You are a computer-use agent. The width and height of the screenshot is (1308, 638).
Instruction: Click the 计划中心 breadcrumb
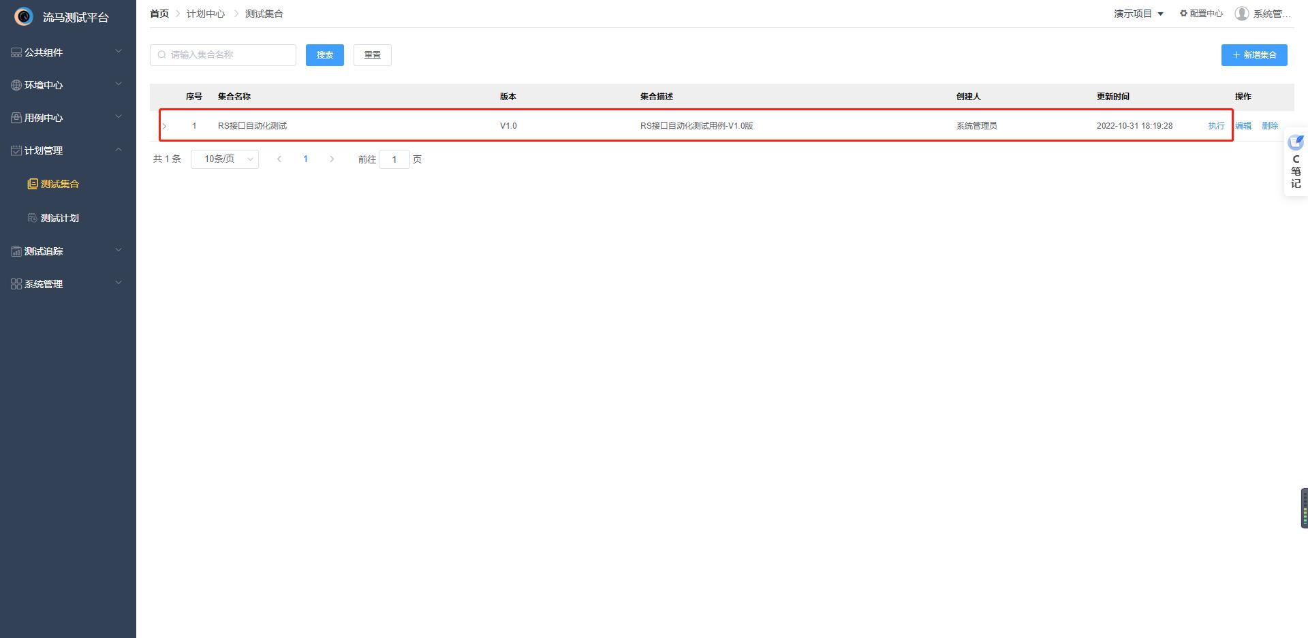[x=206, y=14]
